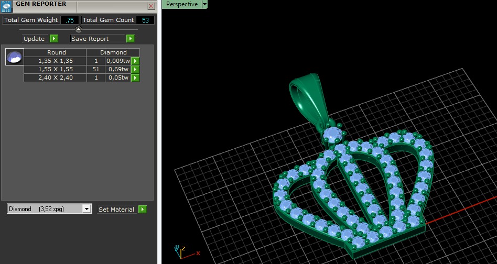
Task: Click the large round gem at crown top
Action: click(x=332, y=134)
